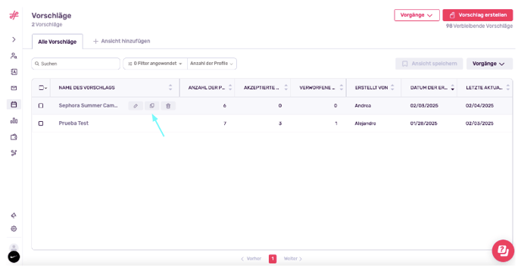Screen dimensions: 521x274
Task: Open the bar chart analytics sidebar icon
Action: pyautogui.click(x=14, y=121)
